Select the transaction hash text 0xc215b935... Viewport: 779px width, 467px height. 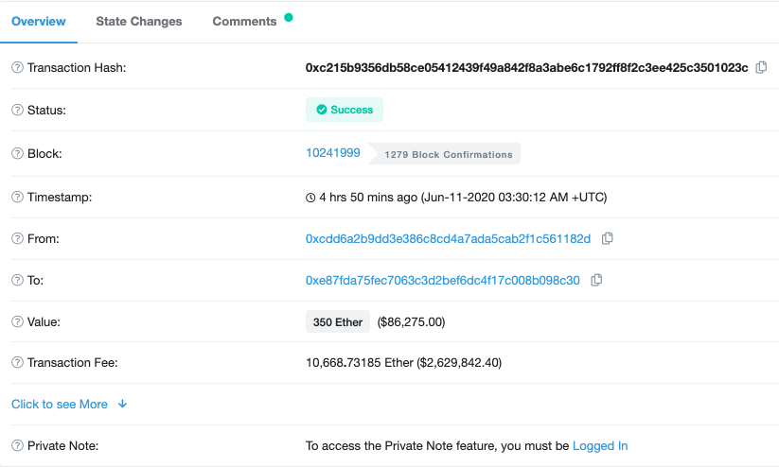point(526,67)
